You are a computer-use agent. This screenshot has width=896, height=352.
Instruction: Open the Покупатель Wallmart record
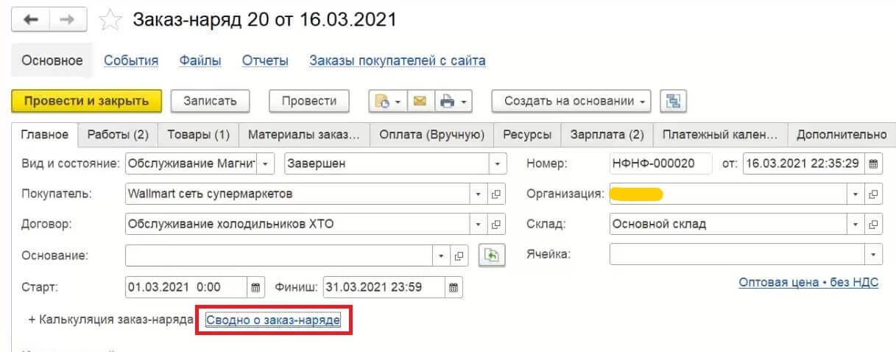click(x=496, y=194)
